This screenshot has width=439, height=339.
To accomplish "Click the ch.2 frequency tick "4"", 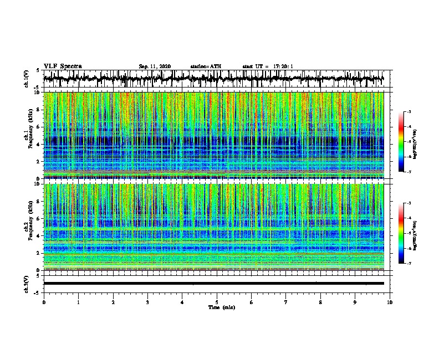I will pos(38,236).
